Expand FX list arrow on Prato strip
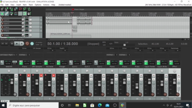This screenshot has height=108, width=192. pos(140,51)
